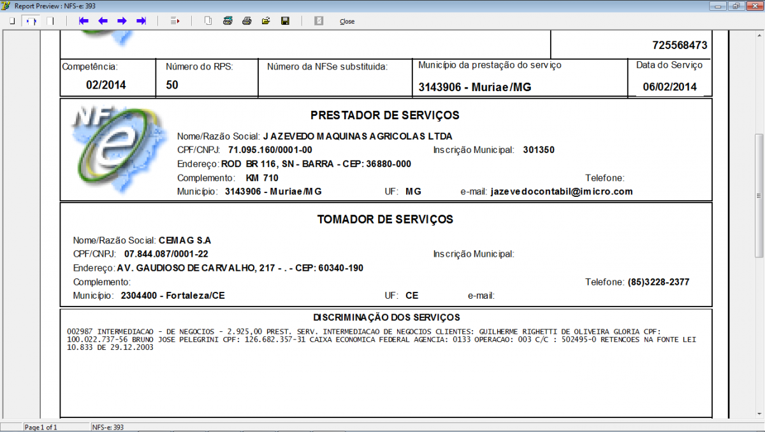
Task: Click the page copy icon in the toolbar
Action: coord(208,21)
